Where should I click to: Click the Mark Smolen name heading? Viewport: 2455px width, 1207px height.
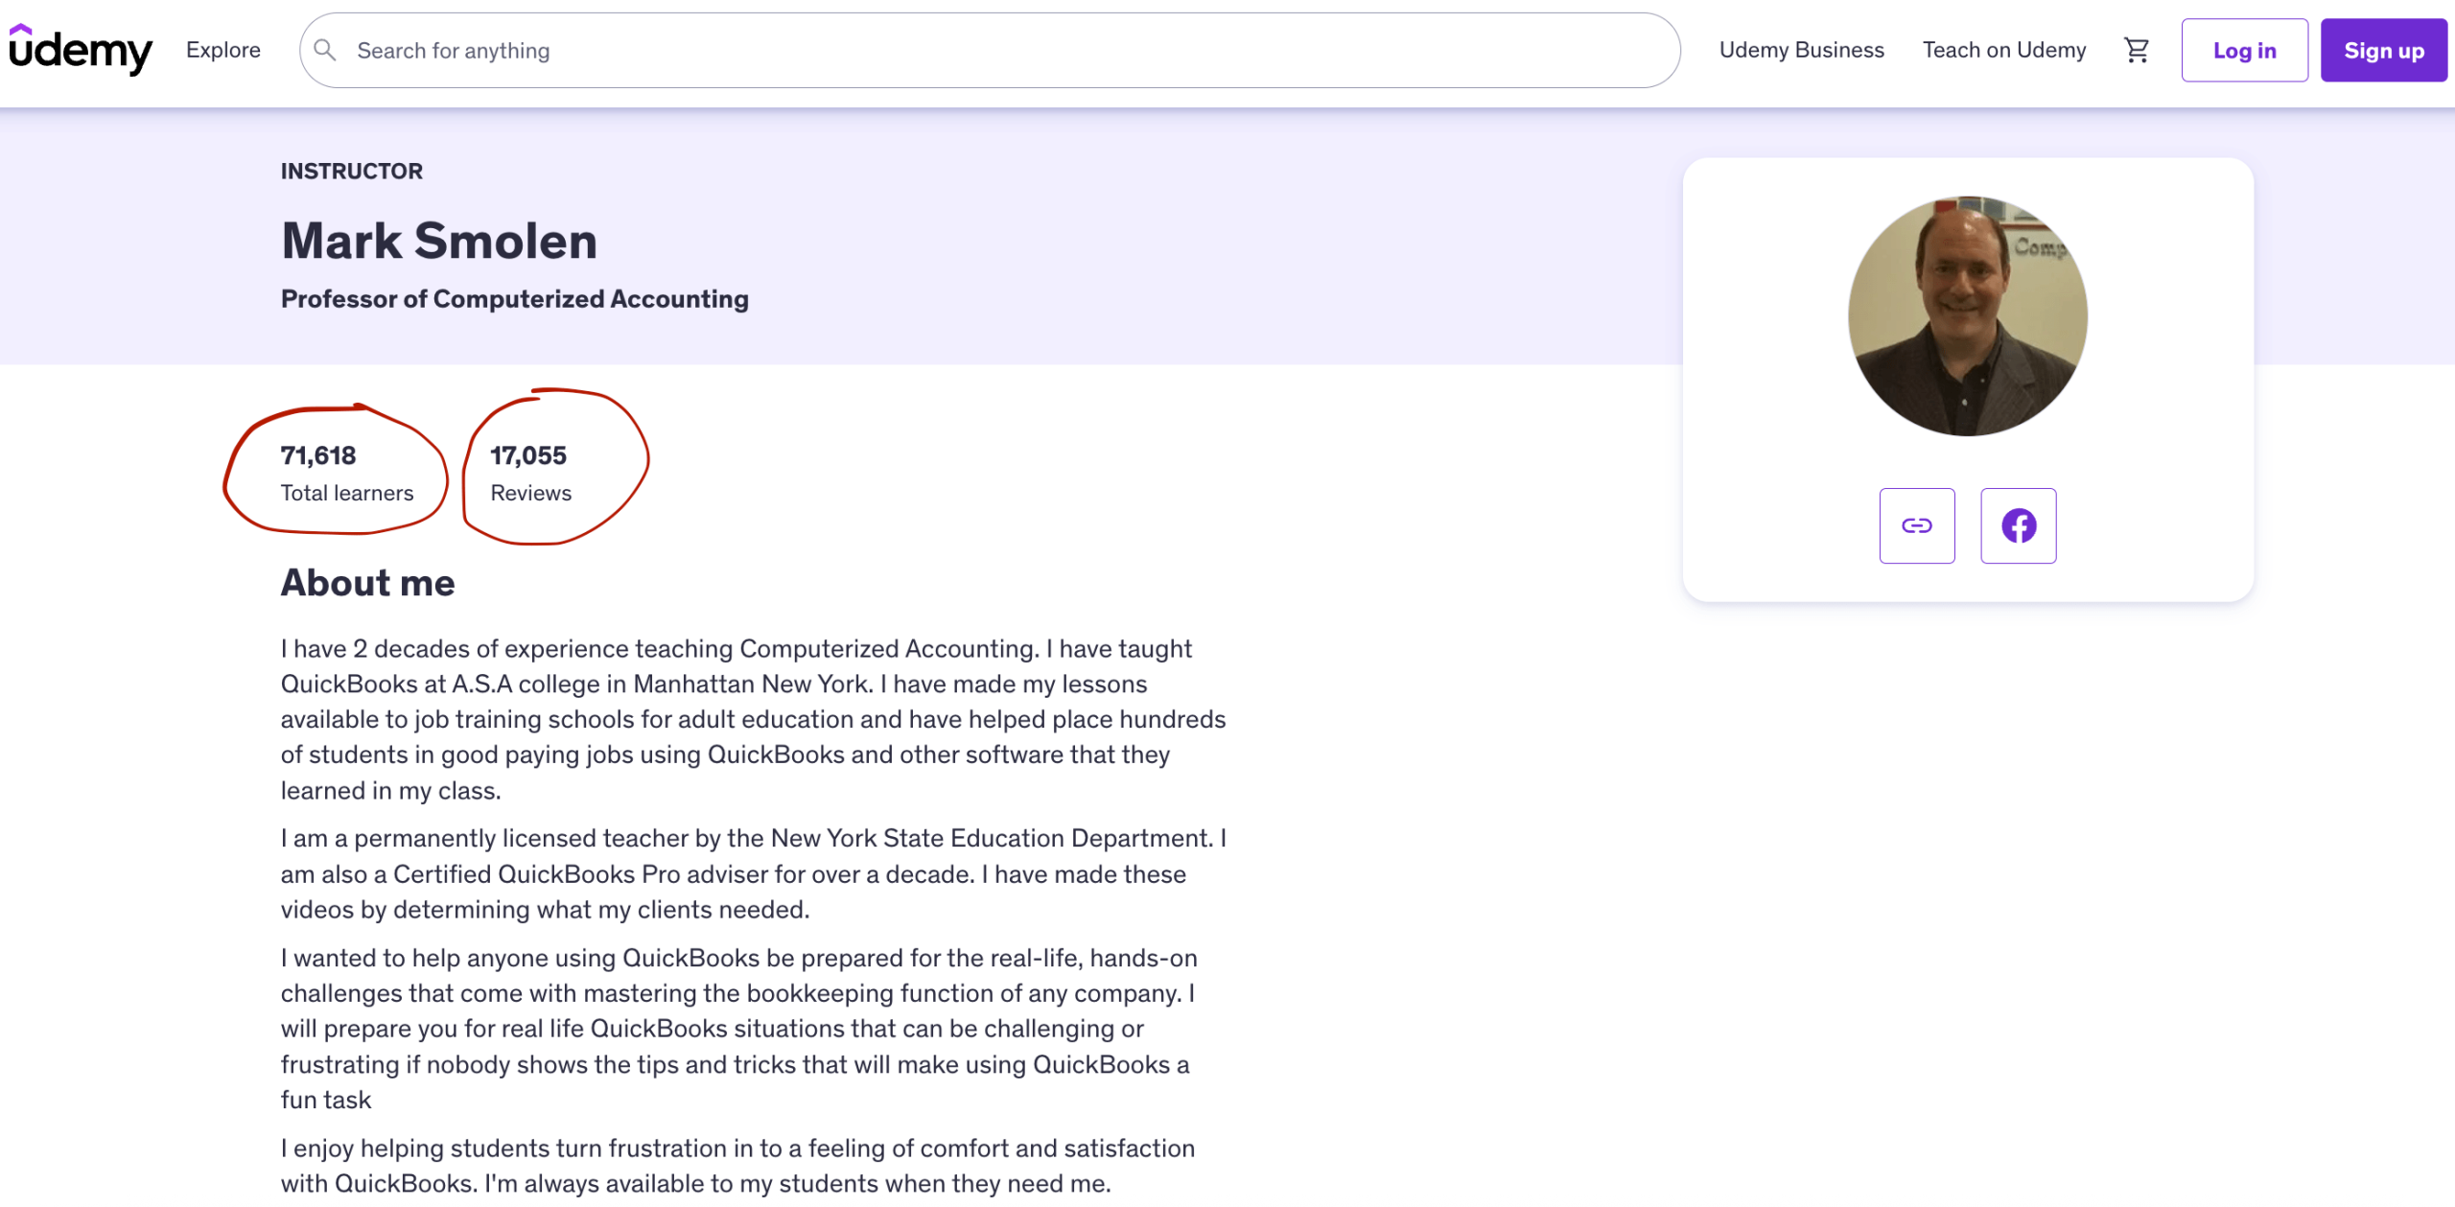439,241
